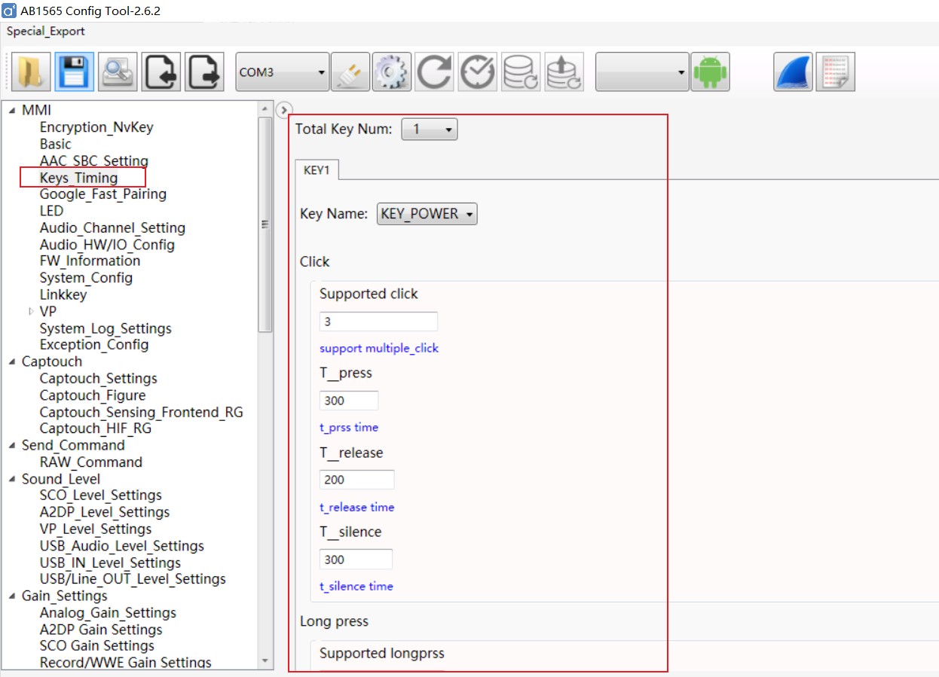Click the left tree panel vertical scrollbar
Viewport: 939px width, 677px height.
tap(265, 226)
